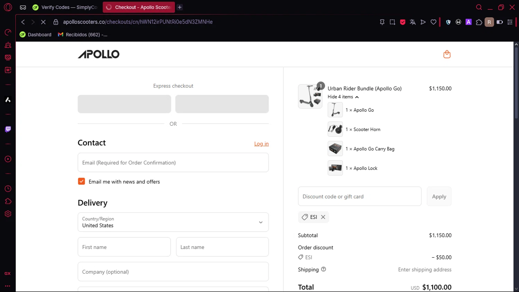Click the left express checkout placeholder button

[x=124, y=104]
